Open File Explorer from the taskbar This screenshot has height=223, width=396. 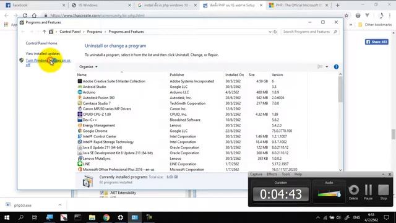pyautogui.click(x=92, y=217)
